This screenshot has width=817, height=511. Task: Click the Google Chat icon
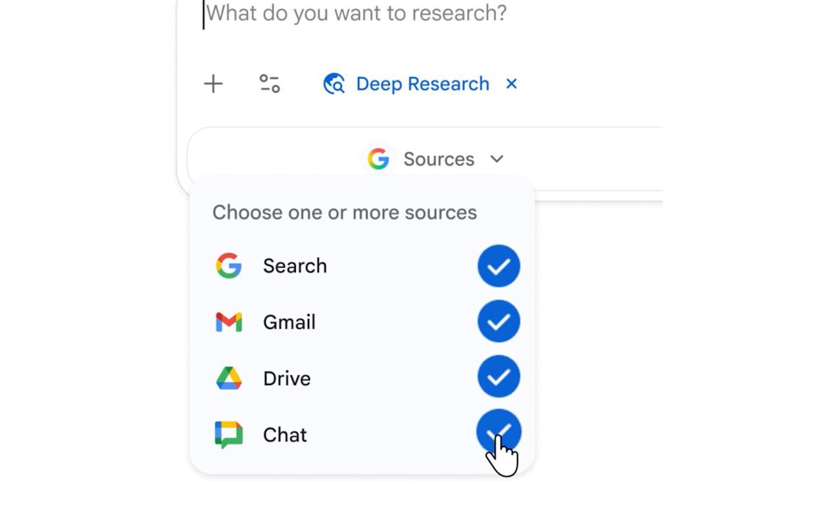(228, 434)
